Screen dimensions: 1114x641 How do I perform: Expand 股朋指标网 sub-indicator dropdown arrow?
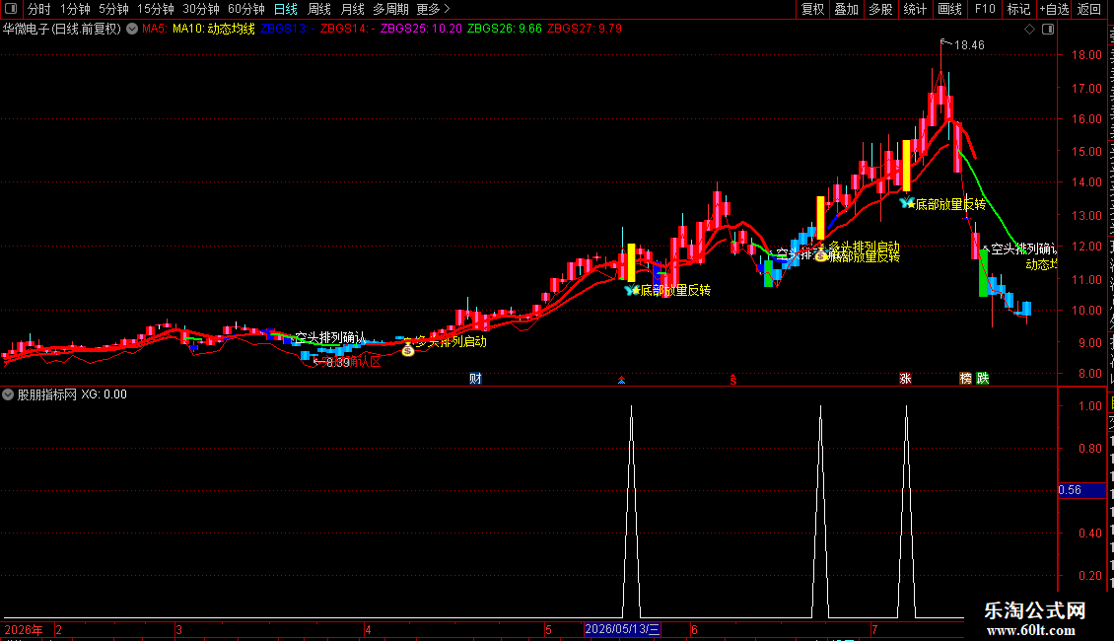(x=8, y=394)
